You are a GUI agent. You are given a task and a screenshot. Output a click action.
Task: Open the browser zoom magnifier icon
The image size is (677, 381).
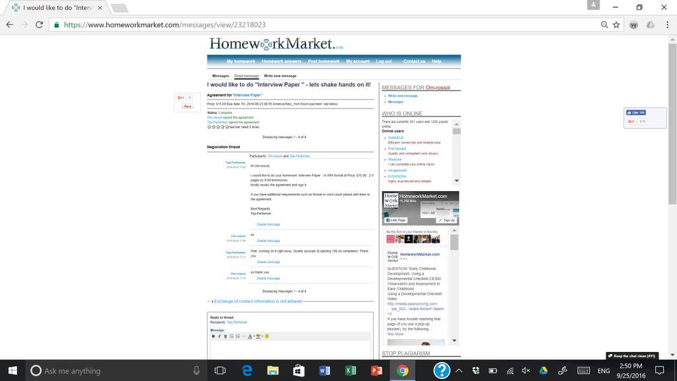coord(604,24)
